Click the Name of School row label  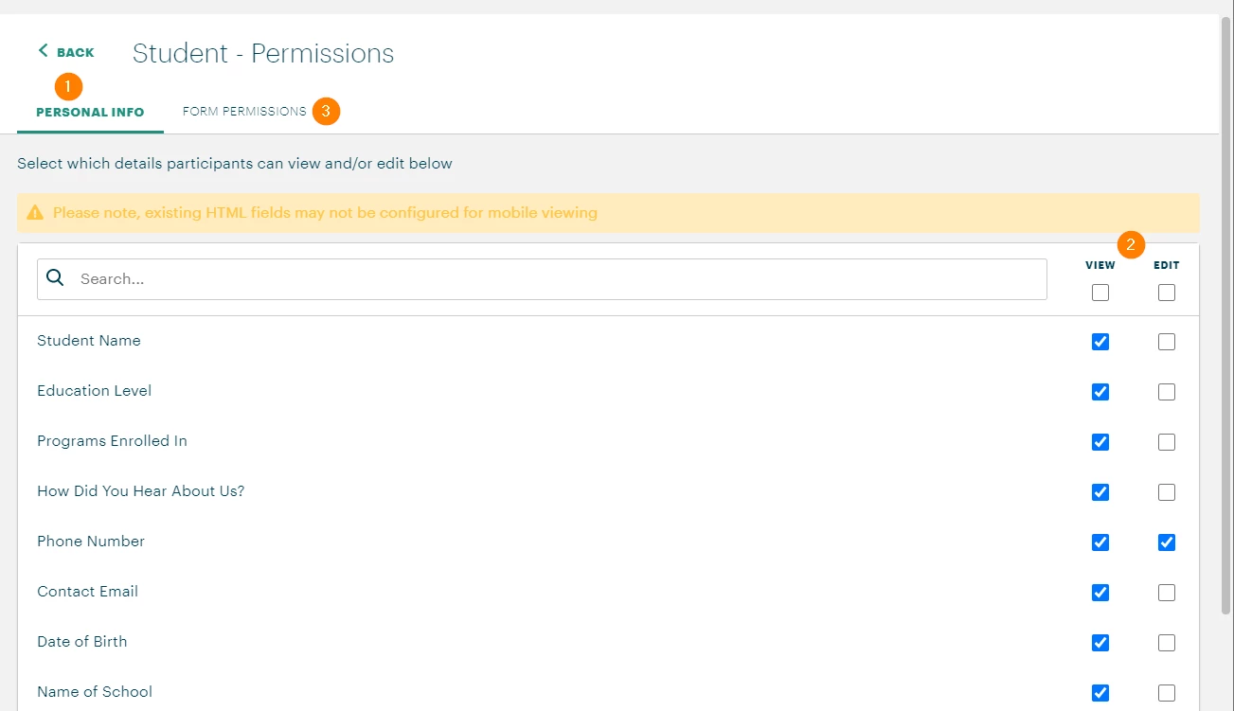point(95,692)
